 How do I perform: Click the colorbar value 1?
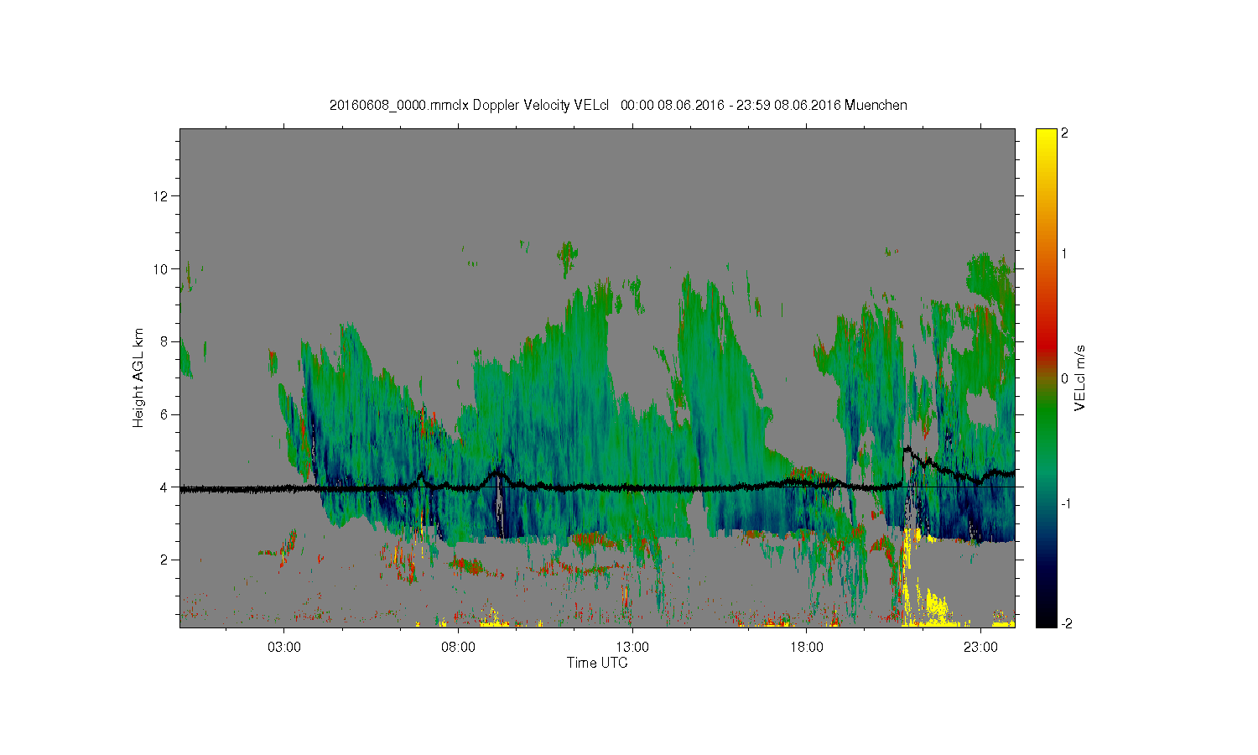(1065, 254)
